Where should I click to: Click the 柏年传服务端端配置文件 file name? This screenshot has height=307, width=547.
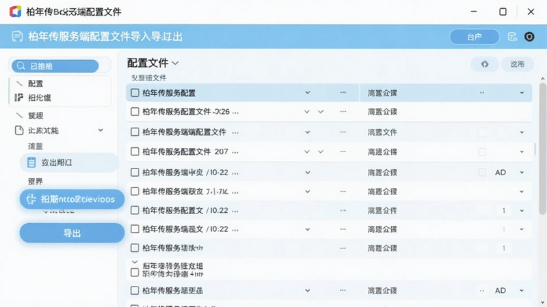point(184,132)
